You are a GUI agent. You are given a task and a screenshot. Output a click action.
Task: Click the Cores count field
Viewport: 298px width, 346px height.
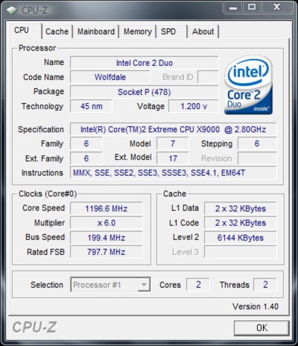point(198,285)
